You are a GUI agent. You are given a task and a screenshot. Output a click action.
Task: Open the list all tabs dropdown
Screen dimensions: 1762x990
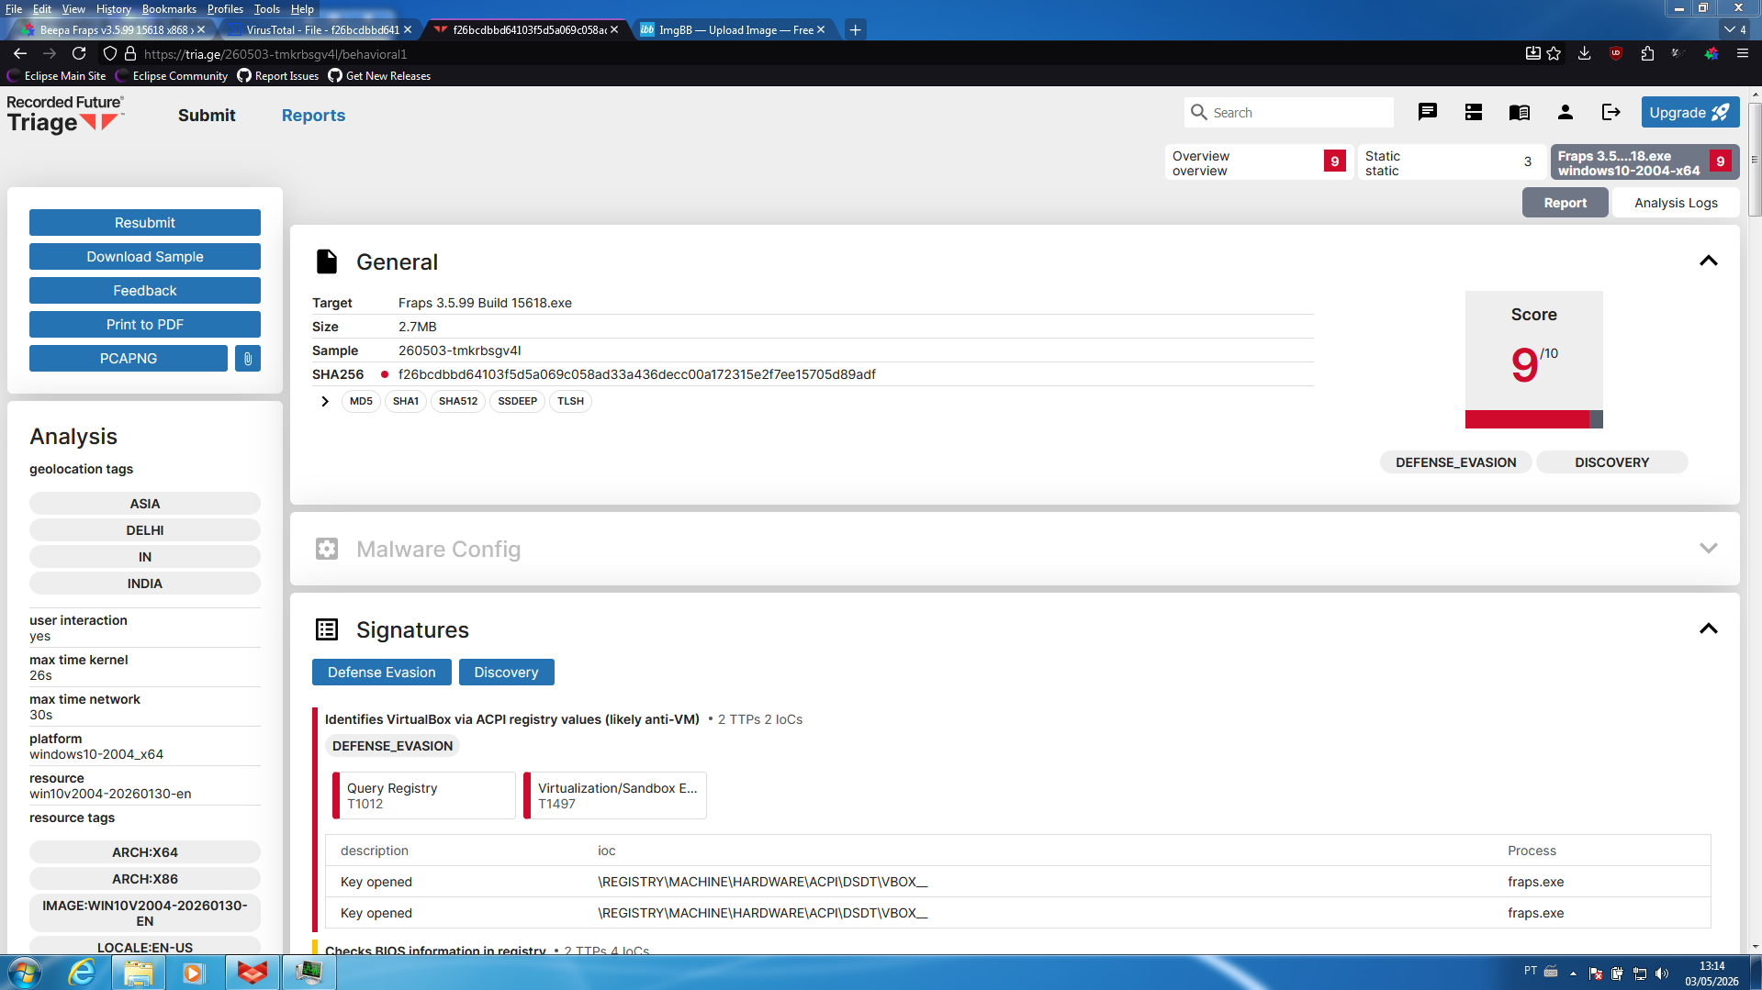pyautogui.click(x=1735, y=29)
